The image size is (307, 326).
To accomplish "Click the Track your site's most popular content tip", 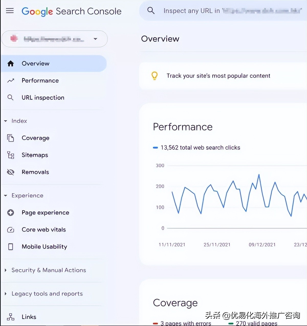I will click(x=218, y=76).
